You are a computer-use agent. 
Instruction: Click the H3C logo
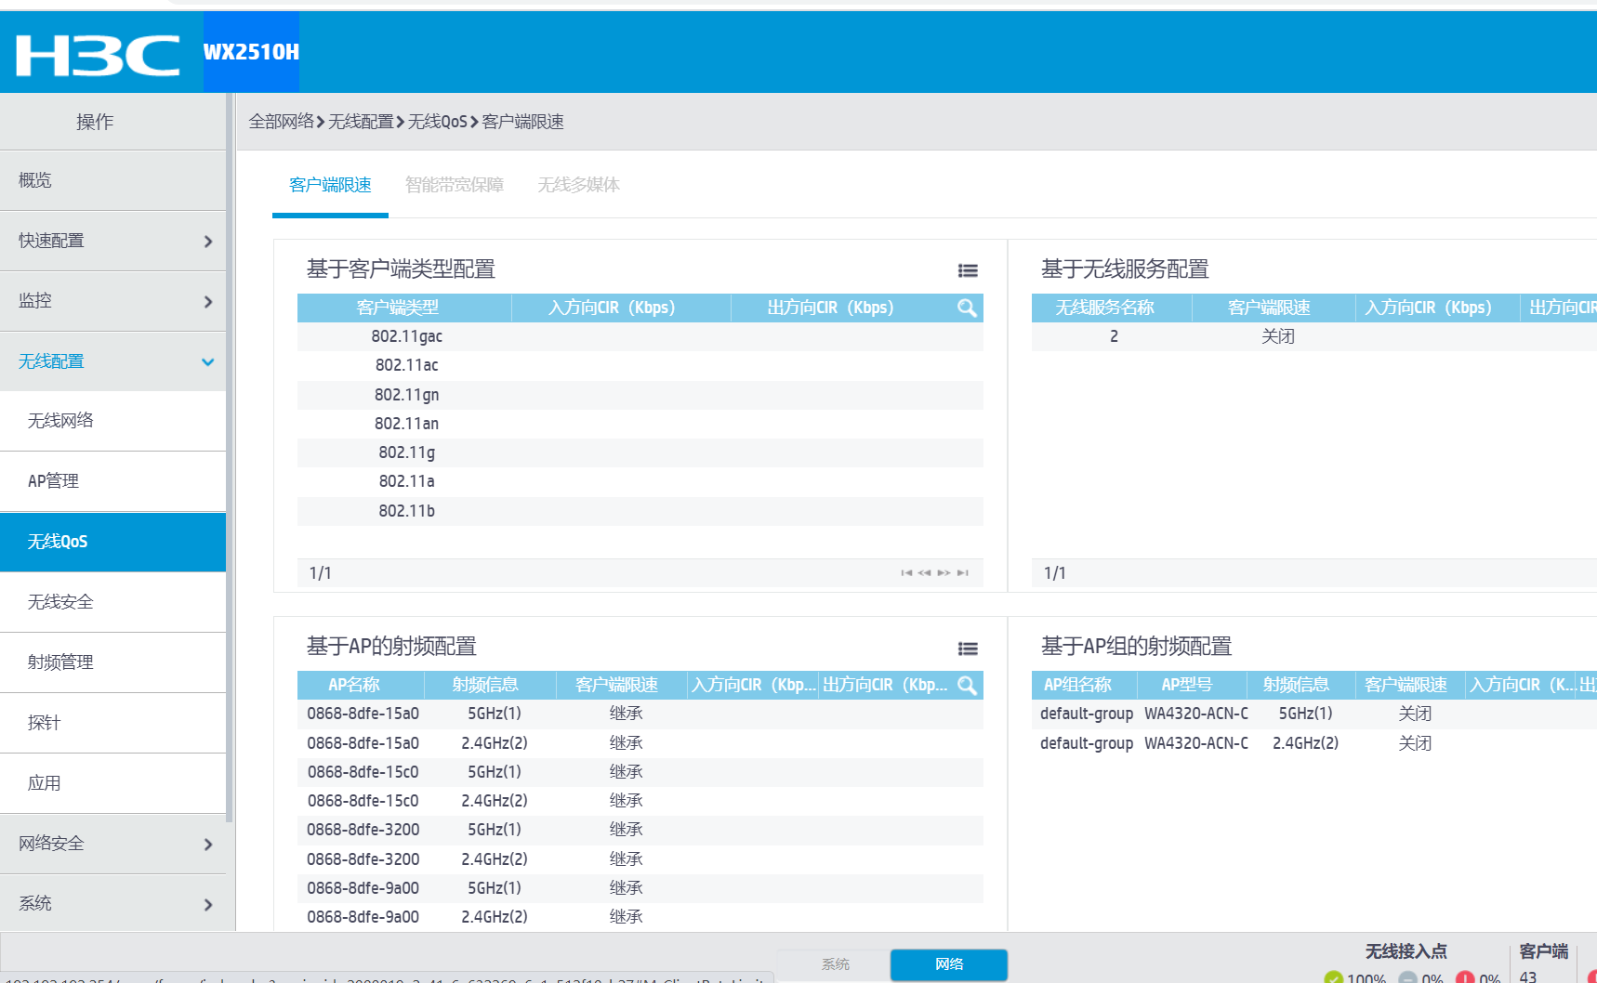(99, 55)
